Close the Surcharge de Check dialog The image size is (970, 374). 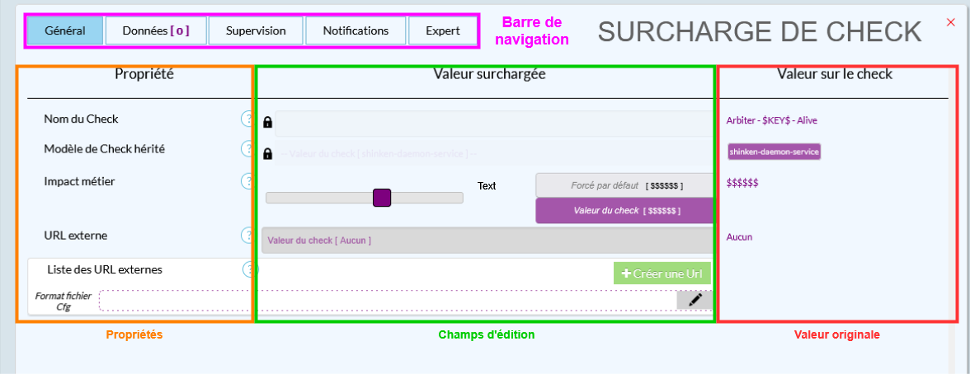pos(950,22)
